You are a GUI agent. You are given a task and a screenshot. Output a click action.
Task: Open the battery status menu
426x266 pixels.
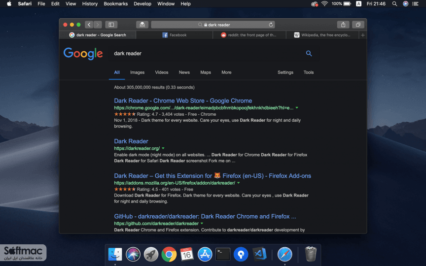[341, 4]
